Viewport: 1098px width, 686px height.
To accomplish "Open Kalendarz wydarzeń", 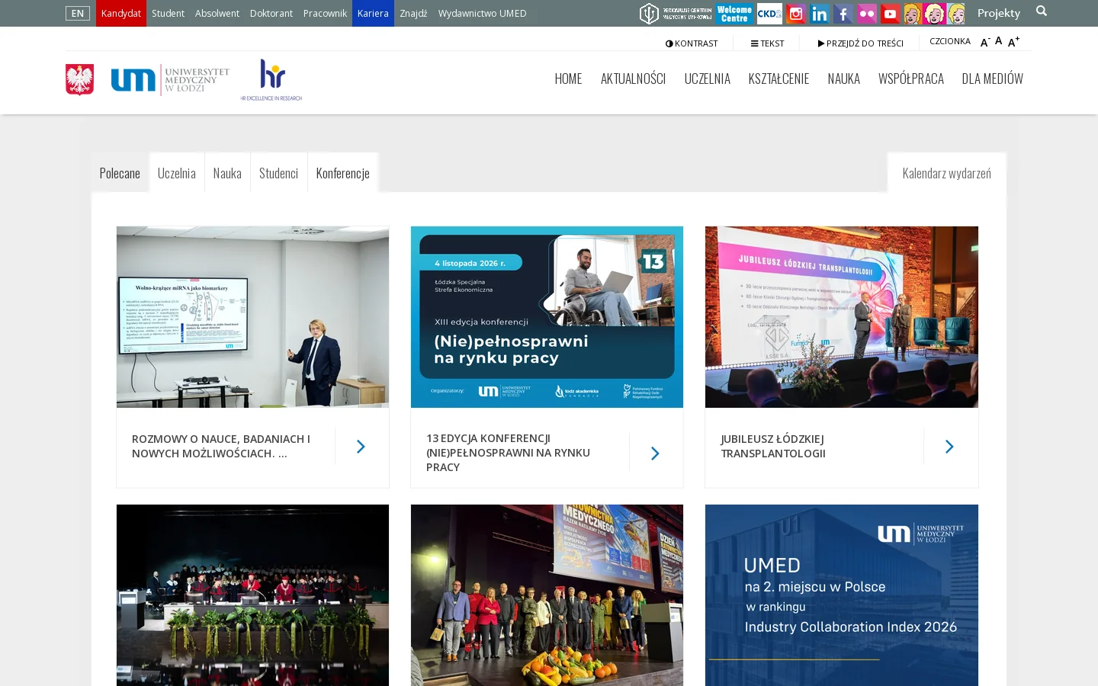I will pos(947,173).
